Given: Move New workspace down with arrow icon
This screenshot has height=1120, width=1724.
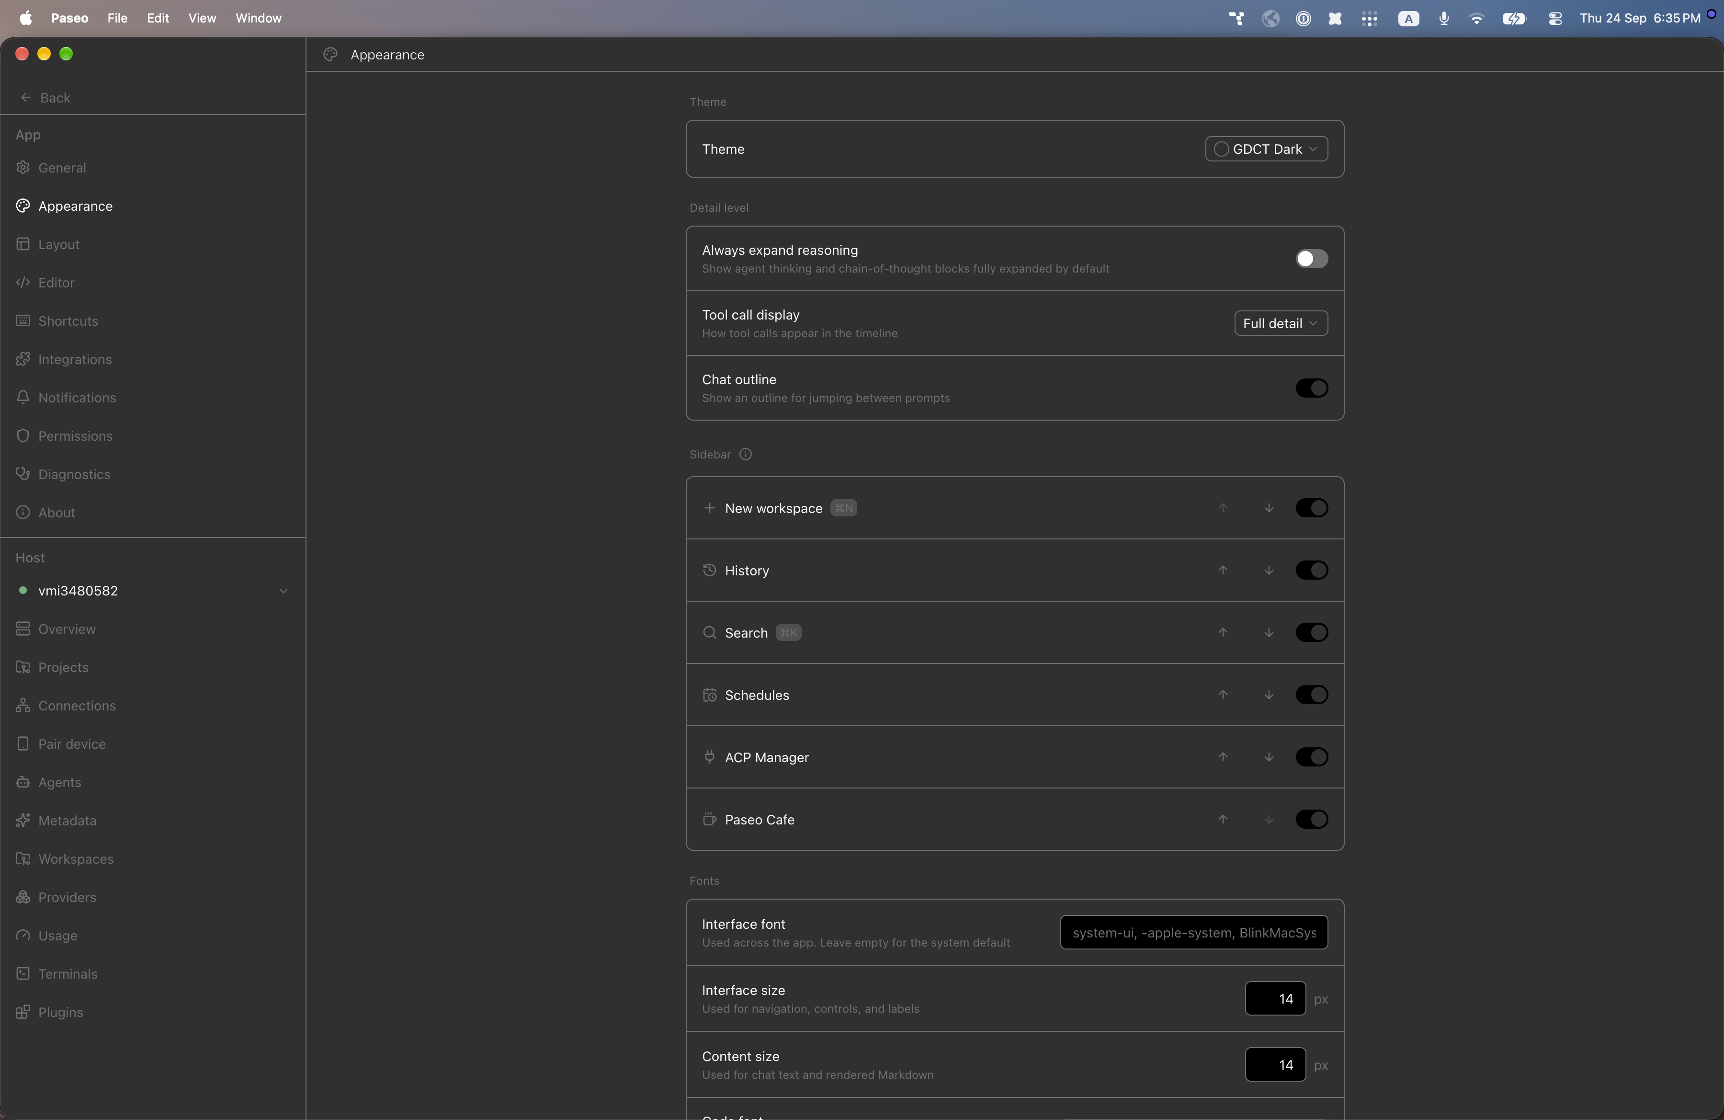Looking at the screenshot, I should click(x=1269, y=508).
